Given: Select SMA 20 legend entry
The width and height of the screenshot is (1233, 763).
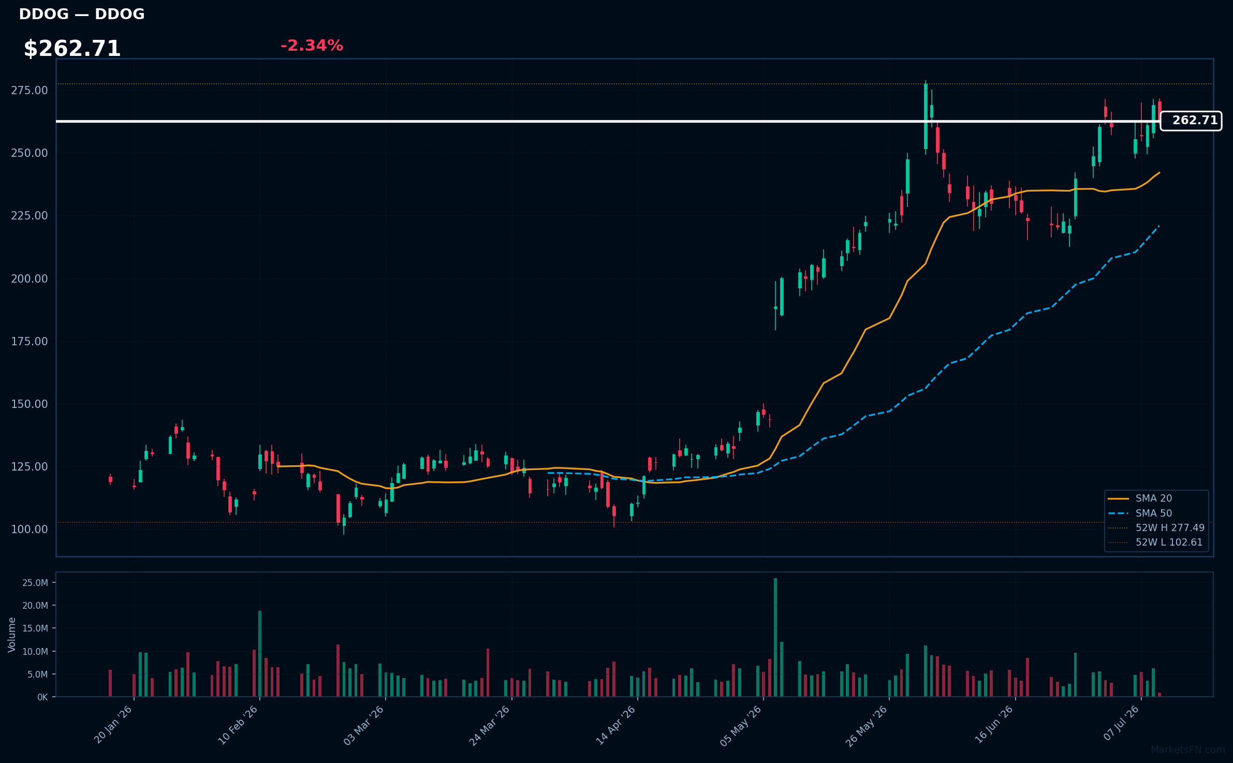Looking at the screenshot, I should [x=1140, y=498].
